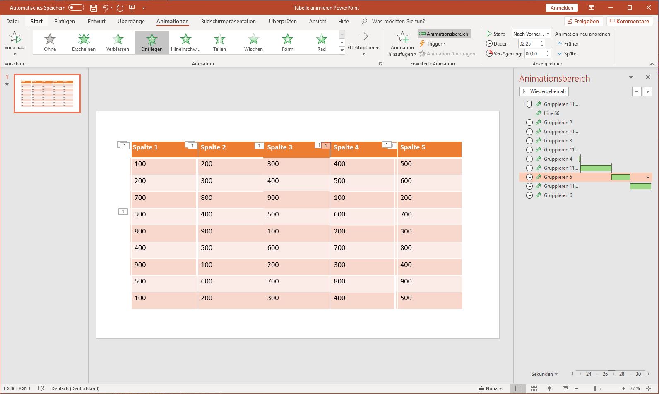Toggle the Animationsbereich pane button
Image resolution: width=659 pixels, height=394 pixels.
[444, 34]
